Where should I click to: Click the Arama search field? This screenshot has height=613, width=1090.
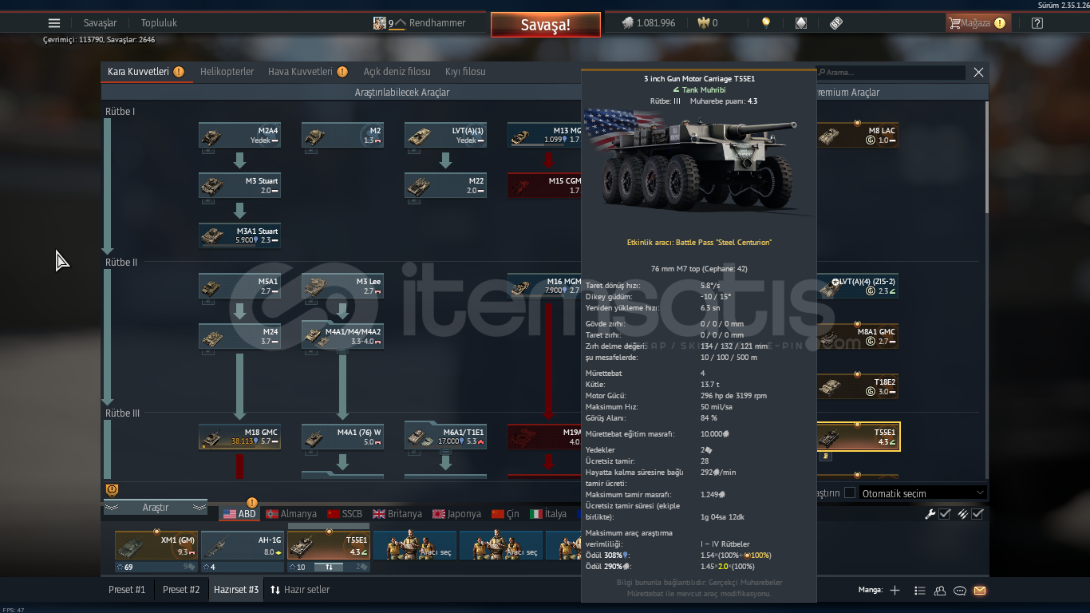(894, 73)
